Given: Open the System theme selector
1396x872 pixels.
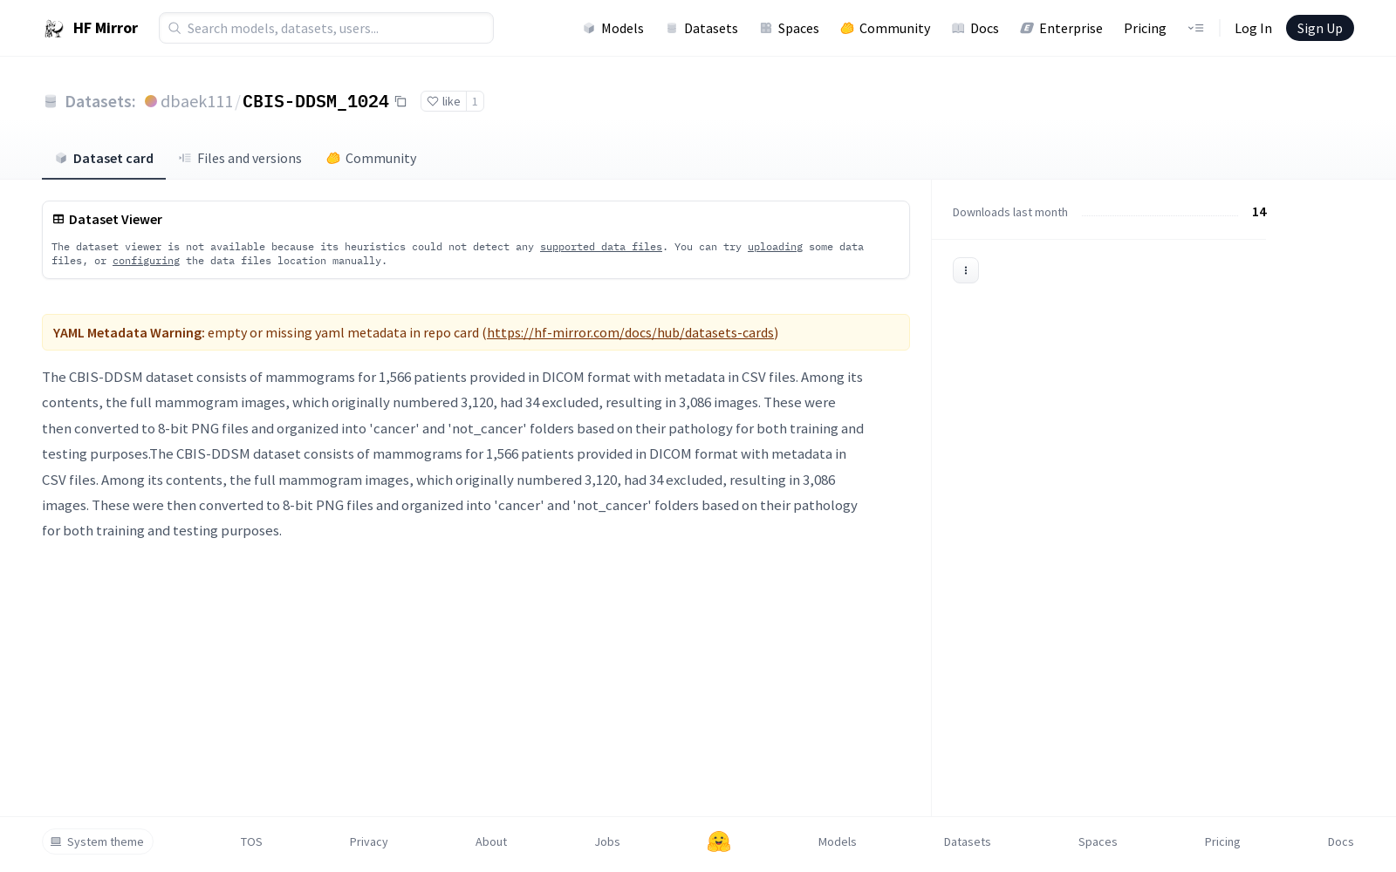Looking at the screenshot, I should tap(98, 841).
